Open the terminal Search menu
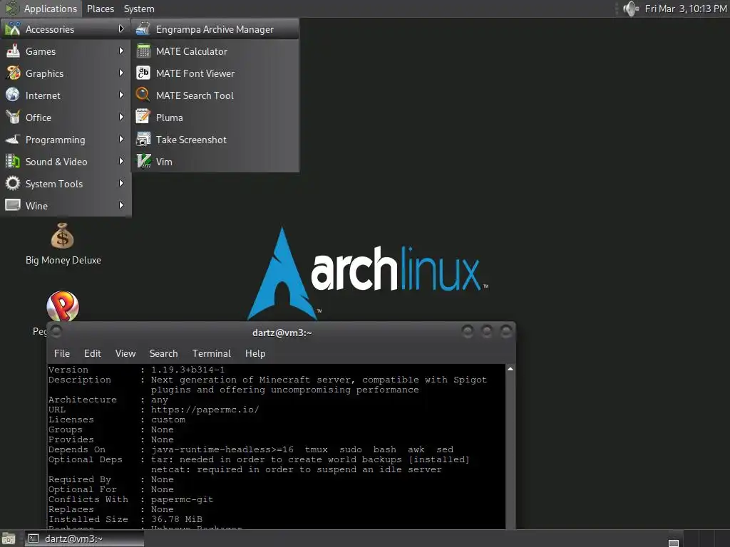The width and height of the screenshot is (730, 547). coord(163,353)
